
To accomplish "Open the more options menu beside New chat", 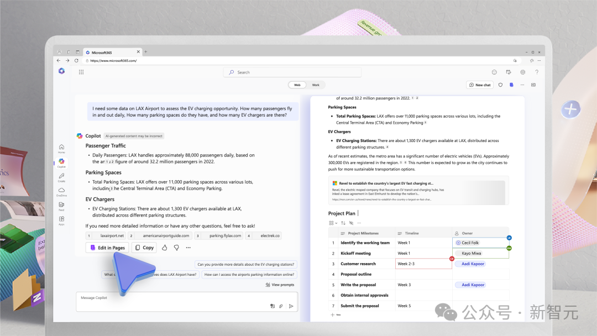I will [522, 85].
